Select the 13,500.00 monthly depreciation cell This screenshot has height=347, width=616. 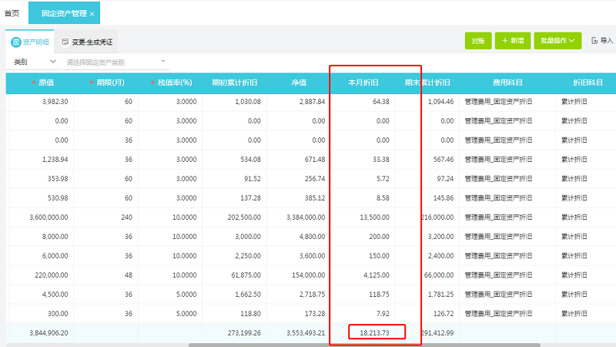(x=374, y=217)
